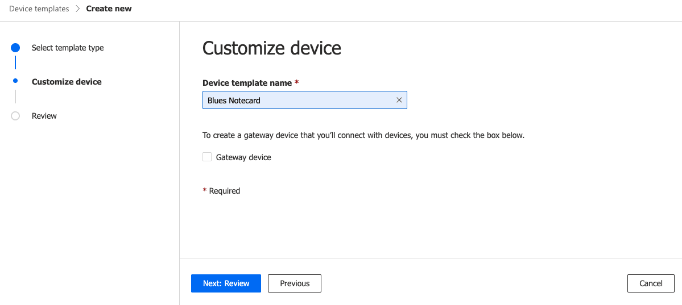Click the Review step circle indicator
This screenshot has width=682, height=305.
[x=15, y=116]
